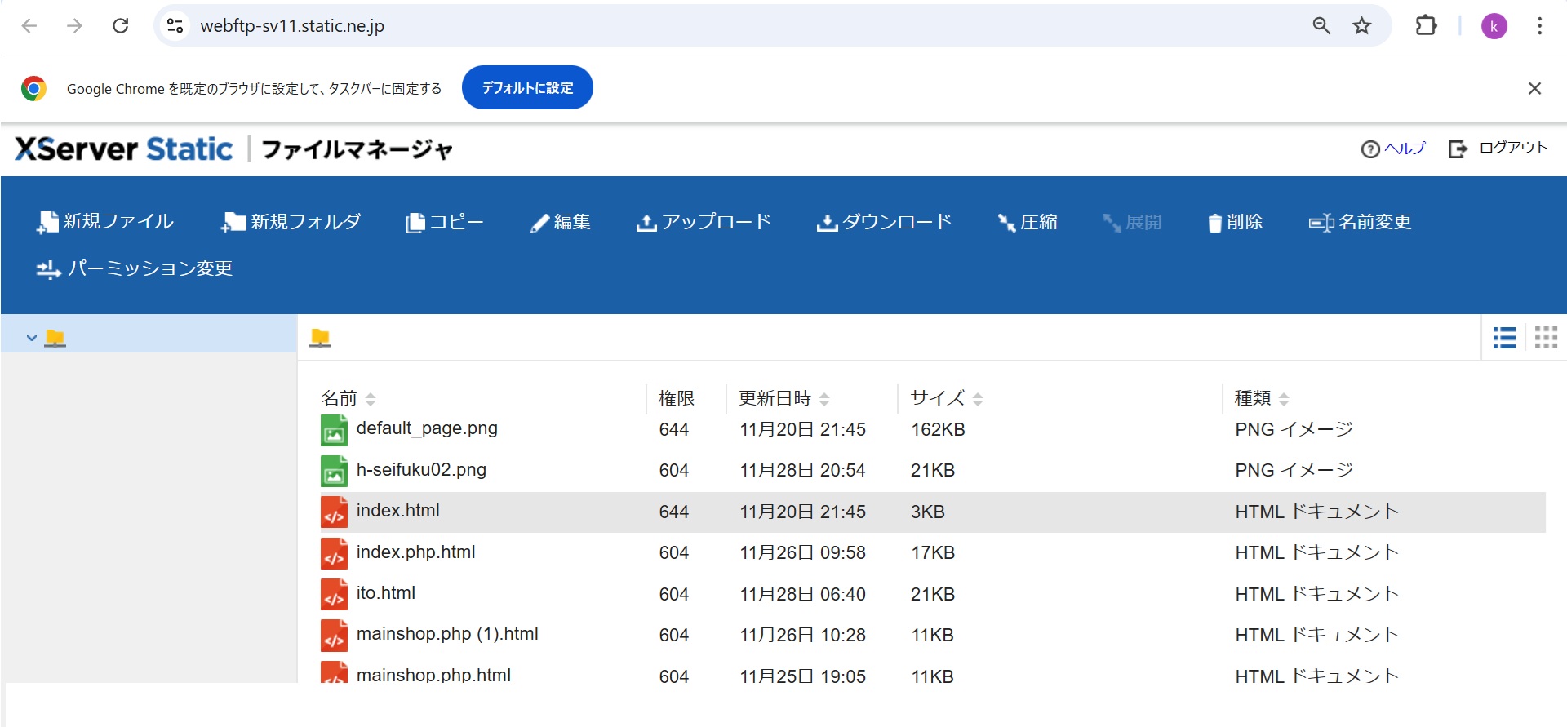This screenshot has height=727, width=1567.
Task: Collapse the root folder tree chevron
Action: point(32,338)
